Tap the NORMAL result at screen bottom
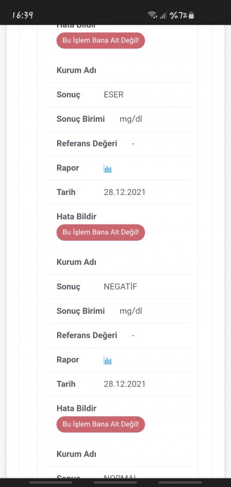Viewport: 231px width, 487px height. (x=120, y=477)
